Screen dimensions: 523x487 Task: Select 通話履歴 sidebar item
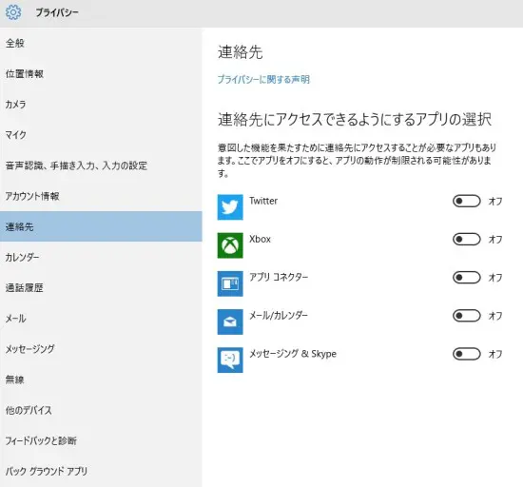[101, 288]
